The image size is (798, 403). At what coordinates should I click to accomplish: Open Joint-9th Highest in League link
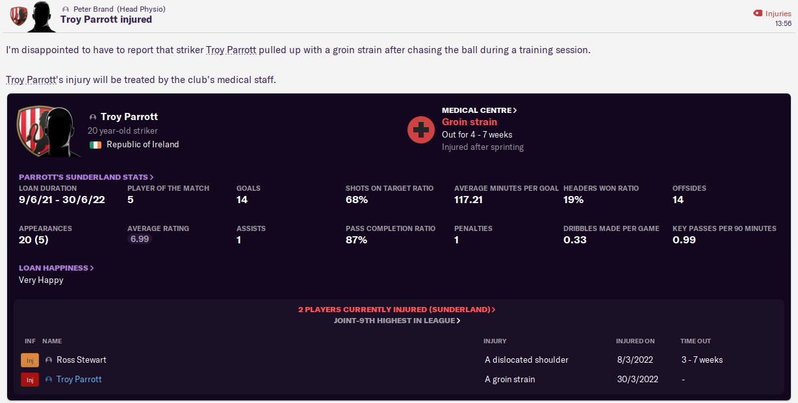click(397, 321)
